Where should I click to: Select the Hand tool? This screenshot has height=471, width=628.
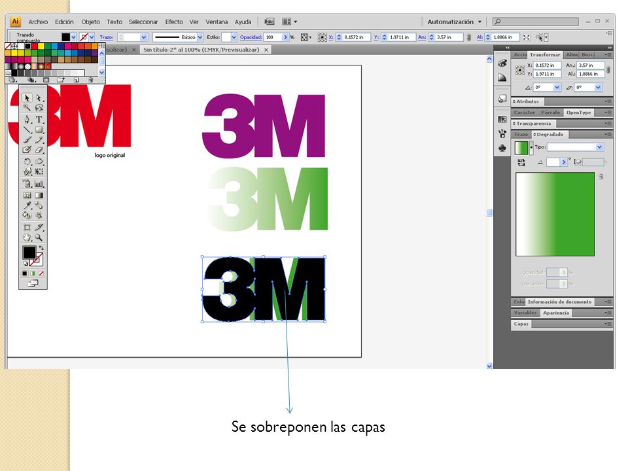27,237
